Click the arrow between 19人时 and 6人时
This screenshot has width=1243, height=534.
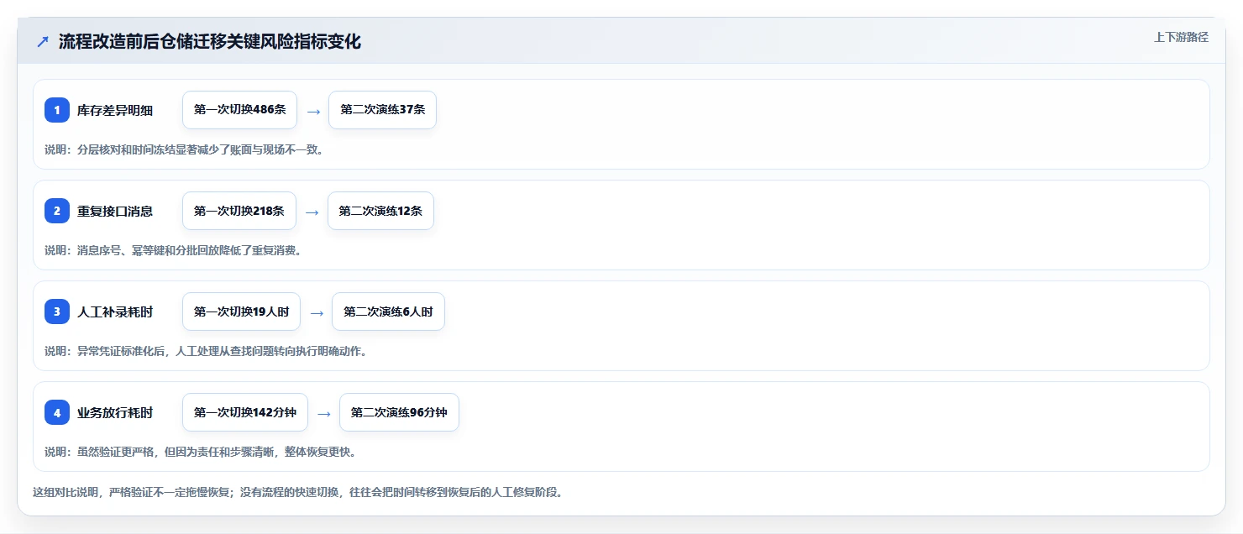click(317, 312)
